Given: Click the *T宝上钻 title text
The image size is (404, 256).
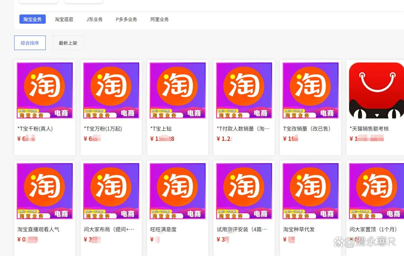Looking at the screenshot, I should pos(161,129).
